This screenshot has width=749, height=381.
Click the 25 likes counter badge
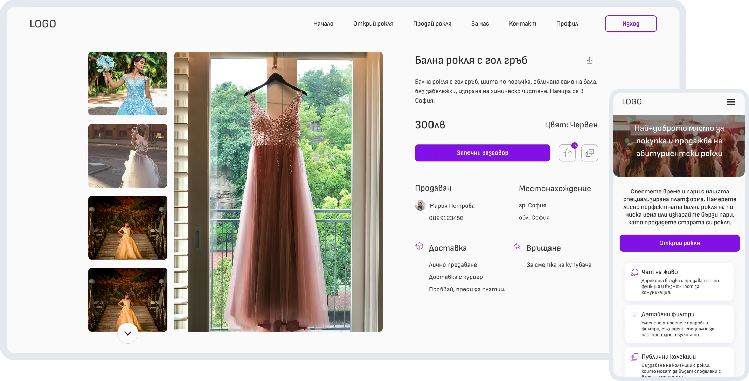coord(575,146)
